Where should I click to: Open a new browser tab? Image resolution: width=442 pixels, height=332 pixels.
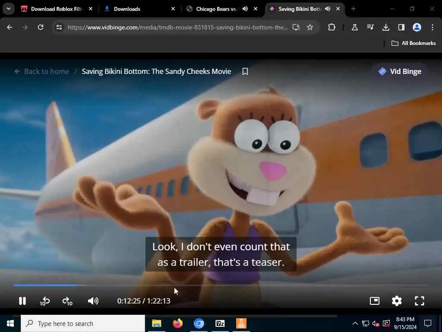click(353, 9)
